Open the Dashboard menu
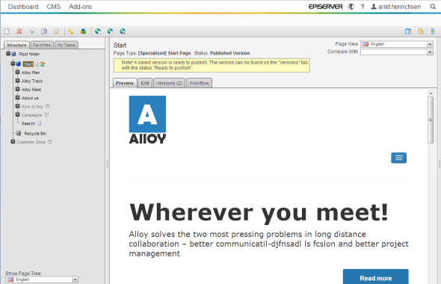The height and width of the screenshot is (284, 441). pyautogui.click(x=23, y=7)
